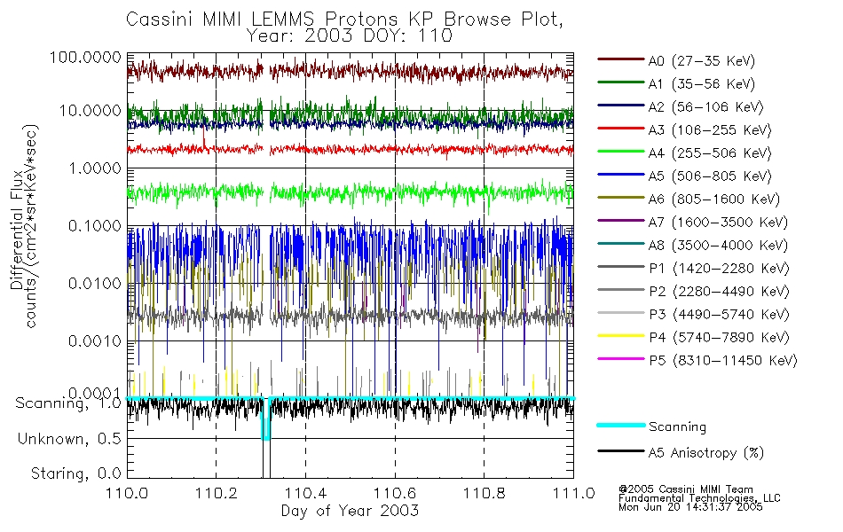Click the A6 (805-1600 KeV) legend label
This screenshot has height=532, width=843.
point(714,199)
